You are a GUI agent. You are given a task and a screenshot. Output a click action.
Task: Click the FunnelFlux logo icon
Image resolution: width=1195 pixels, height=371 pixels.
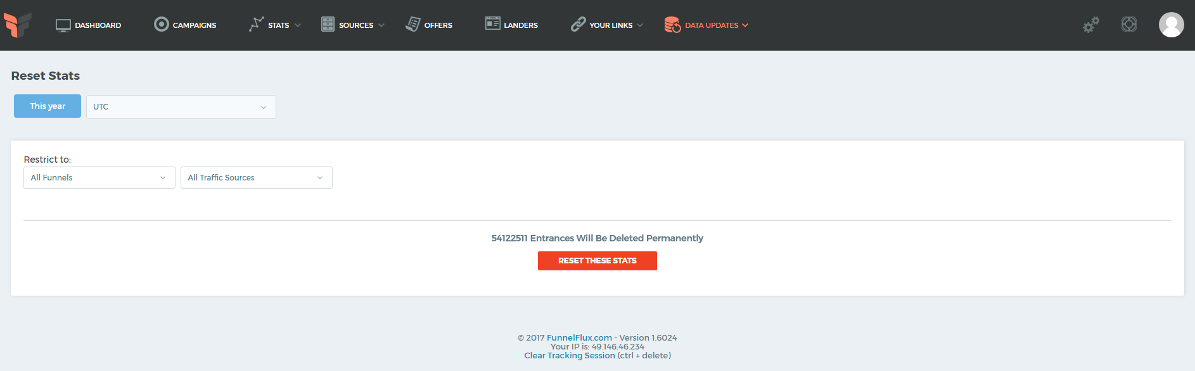(x=18, y=25)
